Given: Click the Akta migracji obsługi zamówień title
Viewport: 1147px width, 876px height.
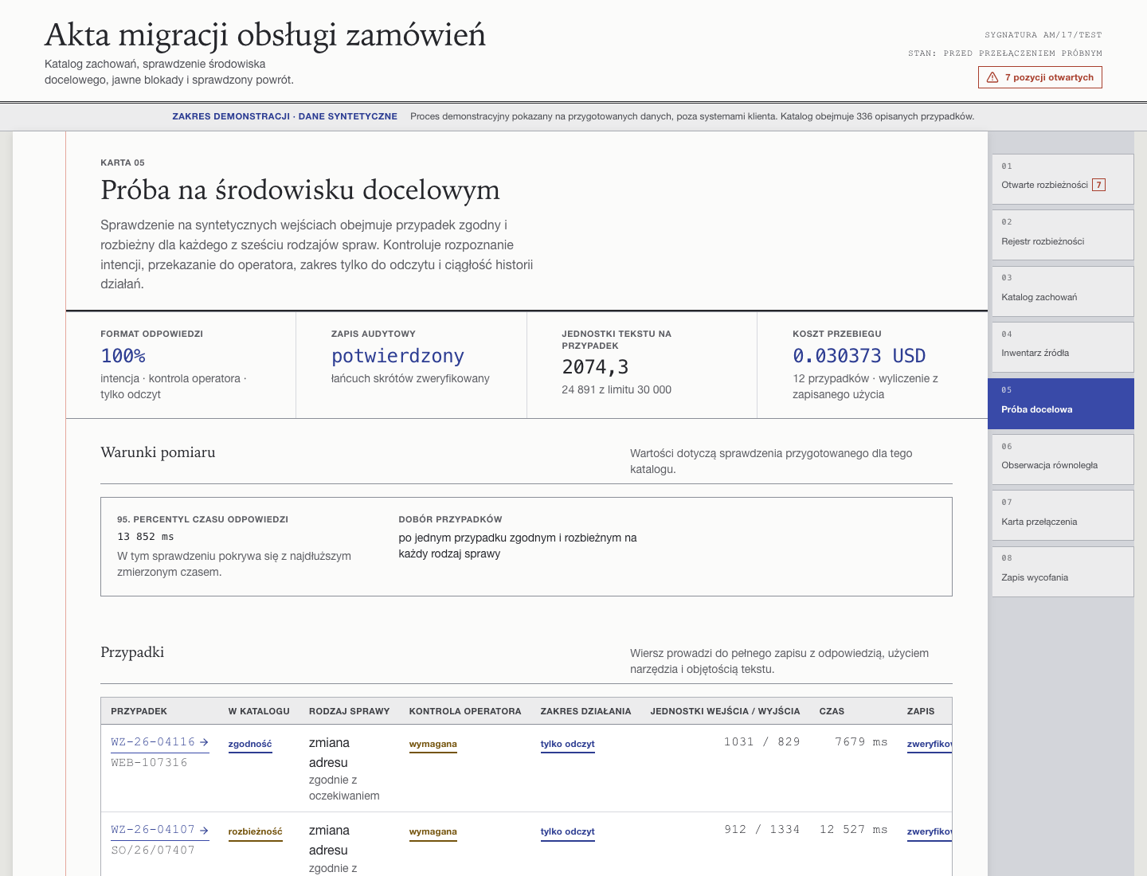Looking at the screenshot, I should pos(265,35).
